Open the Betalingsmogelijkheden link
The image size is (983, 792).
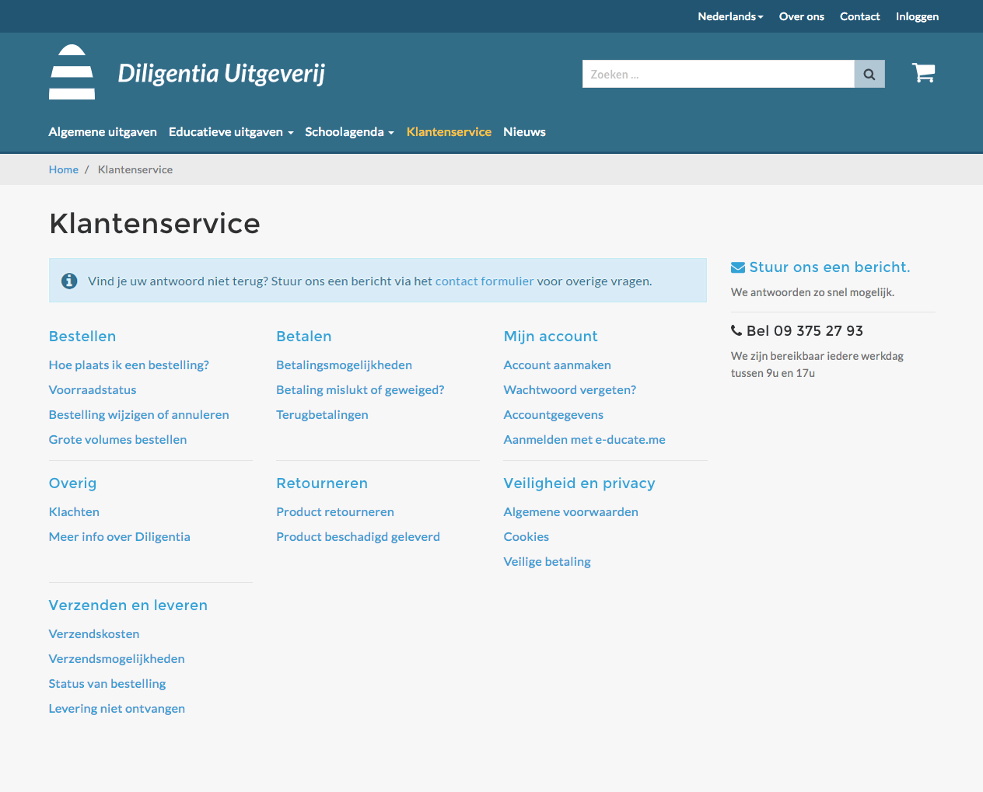coord(345,365)
